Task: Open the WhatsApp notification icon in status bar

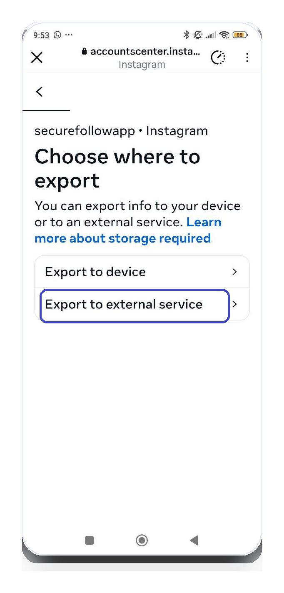Action: click(56, 35)
